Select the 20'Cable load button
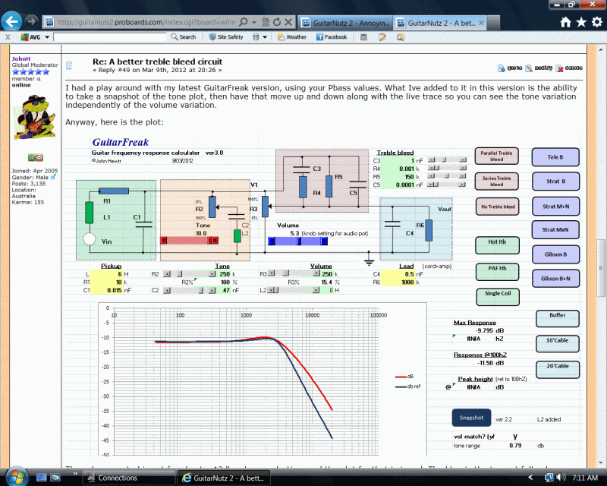Viewport: 607px width, 486px height. tap(558, 369)
